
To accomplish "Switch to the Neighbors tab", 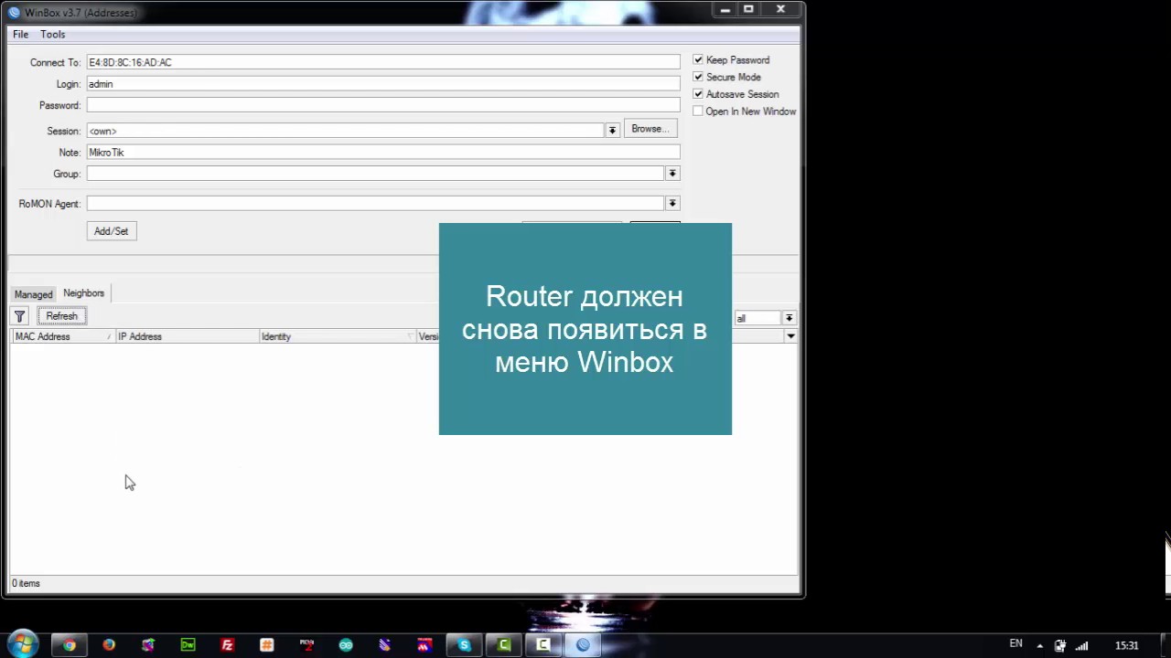I will click(x=83, y=293).
